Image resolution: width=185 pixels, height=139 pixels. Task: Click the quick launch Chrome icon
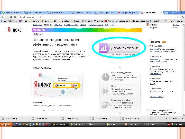point(27,124)
